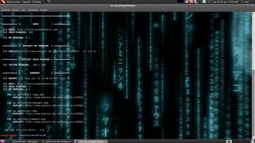Image resolution: width=255 pixels, height=143 pixels.
Task: Open the Ver menu
Action: 24,10
